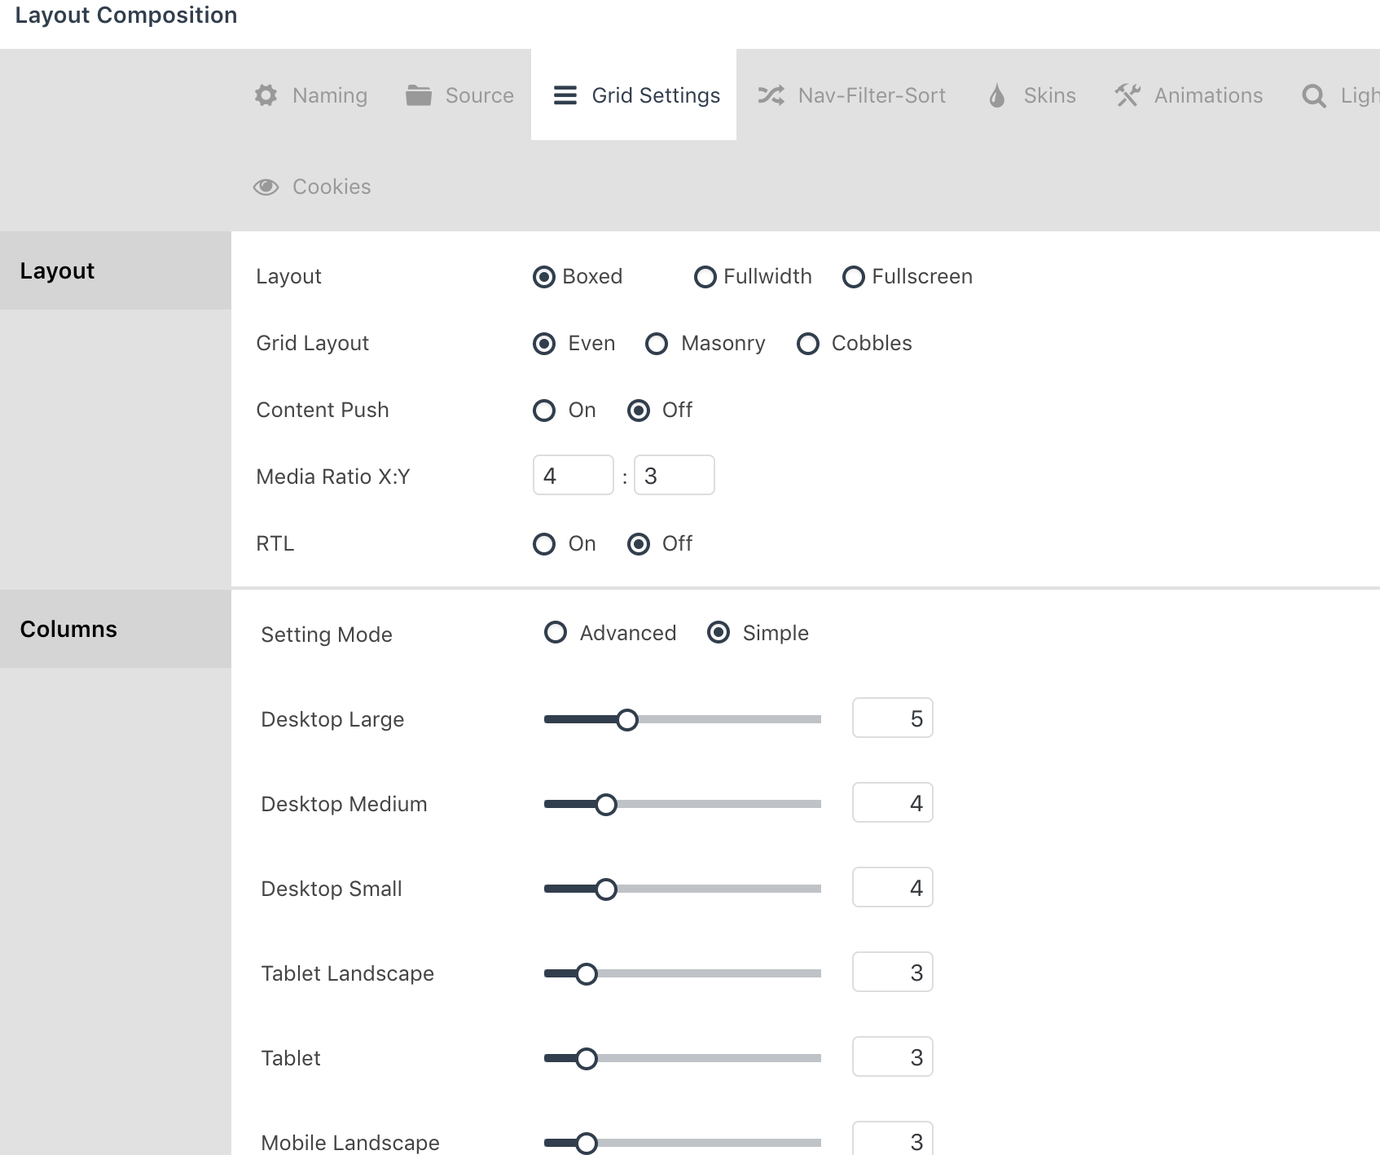This screenshot has height=1155, width=1380.
Task: Click the Lightbox magnifier icon
Action: (x=1313, y=95)
